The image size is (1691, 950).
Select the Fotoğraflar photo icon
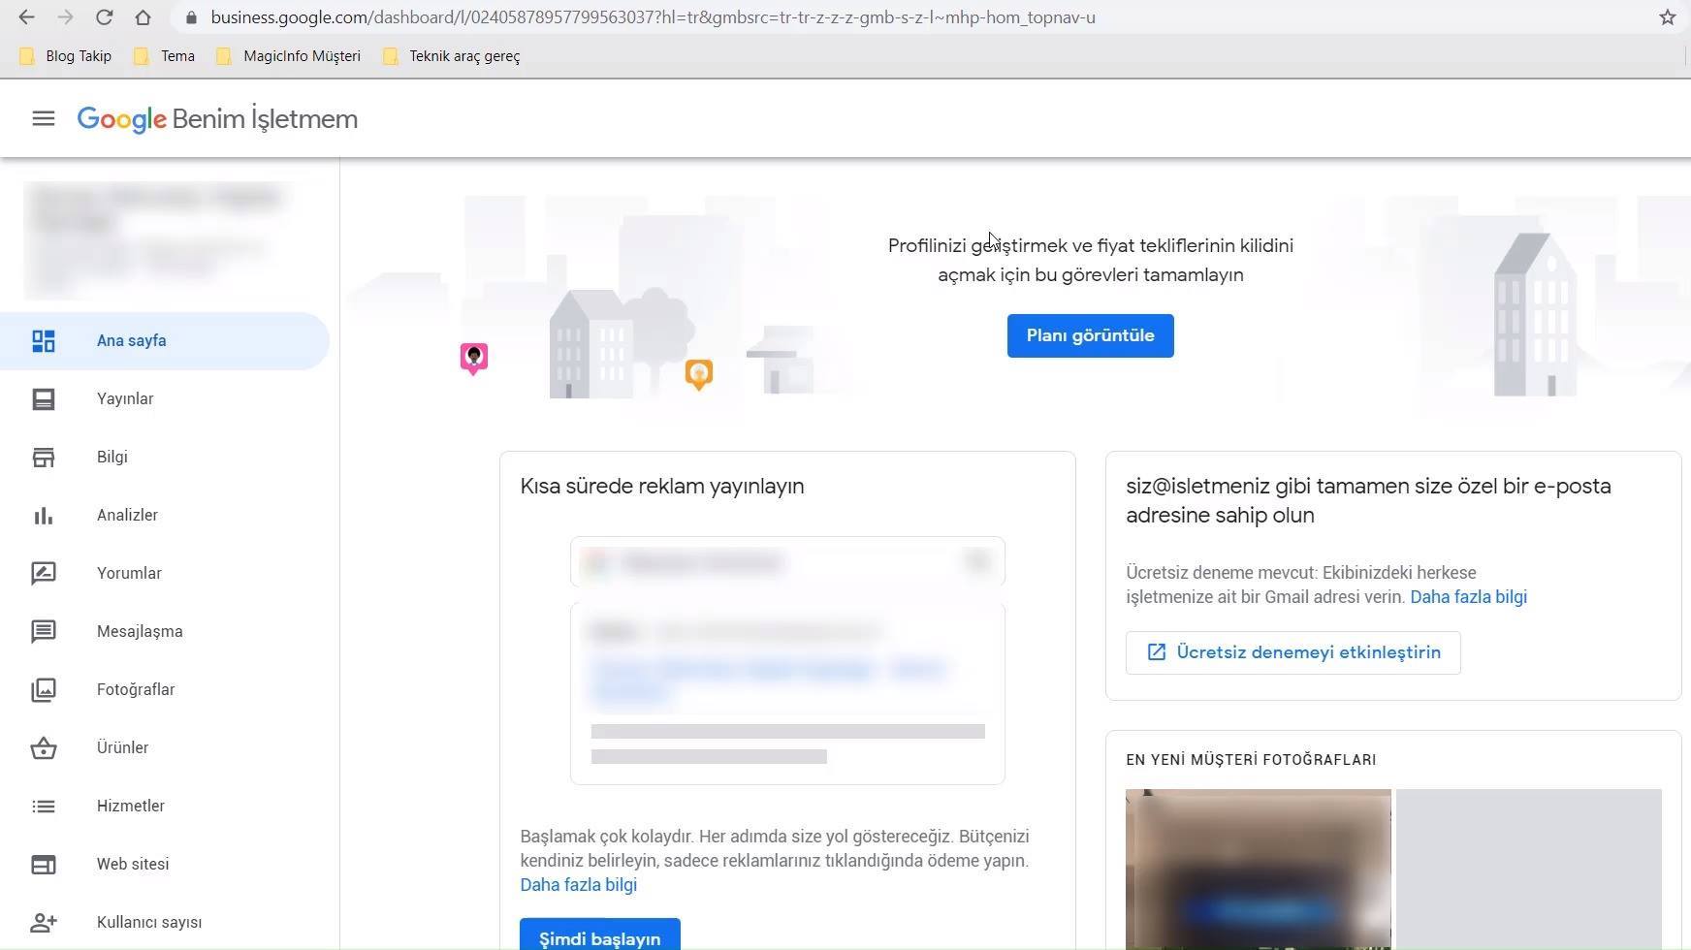pos(44,690)
